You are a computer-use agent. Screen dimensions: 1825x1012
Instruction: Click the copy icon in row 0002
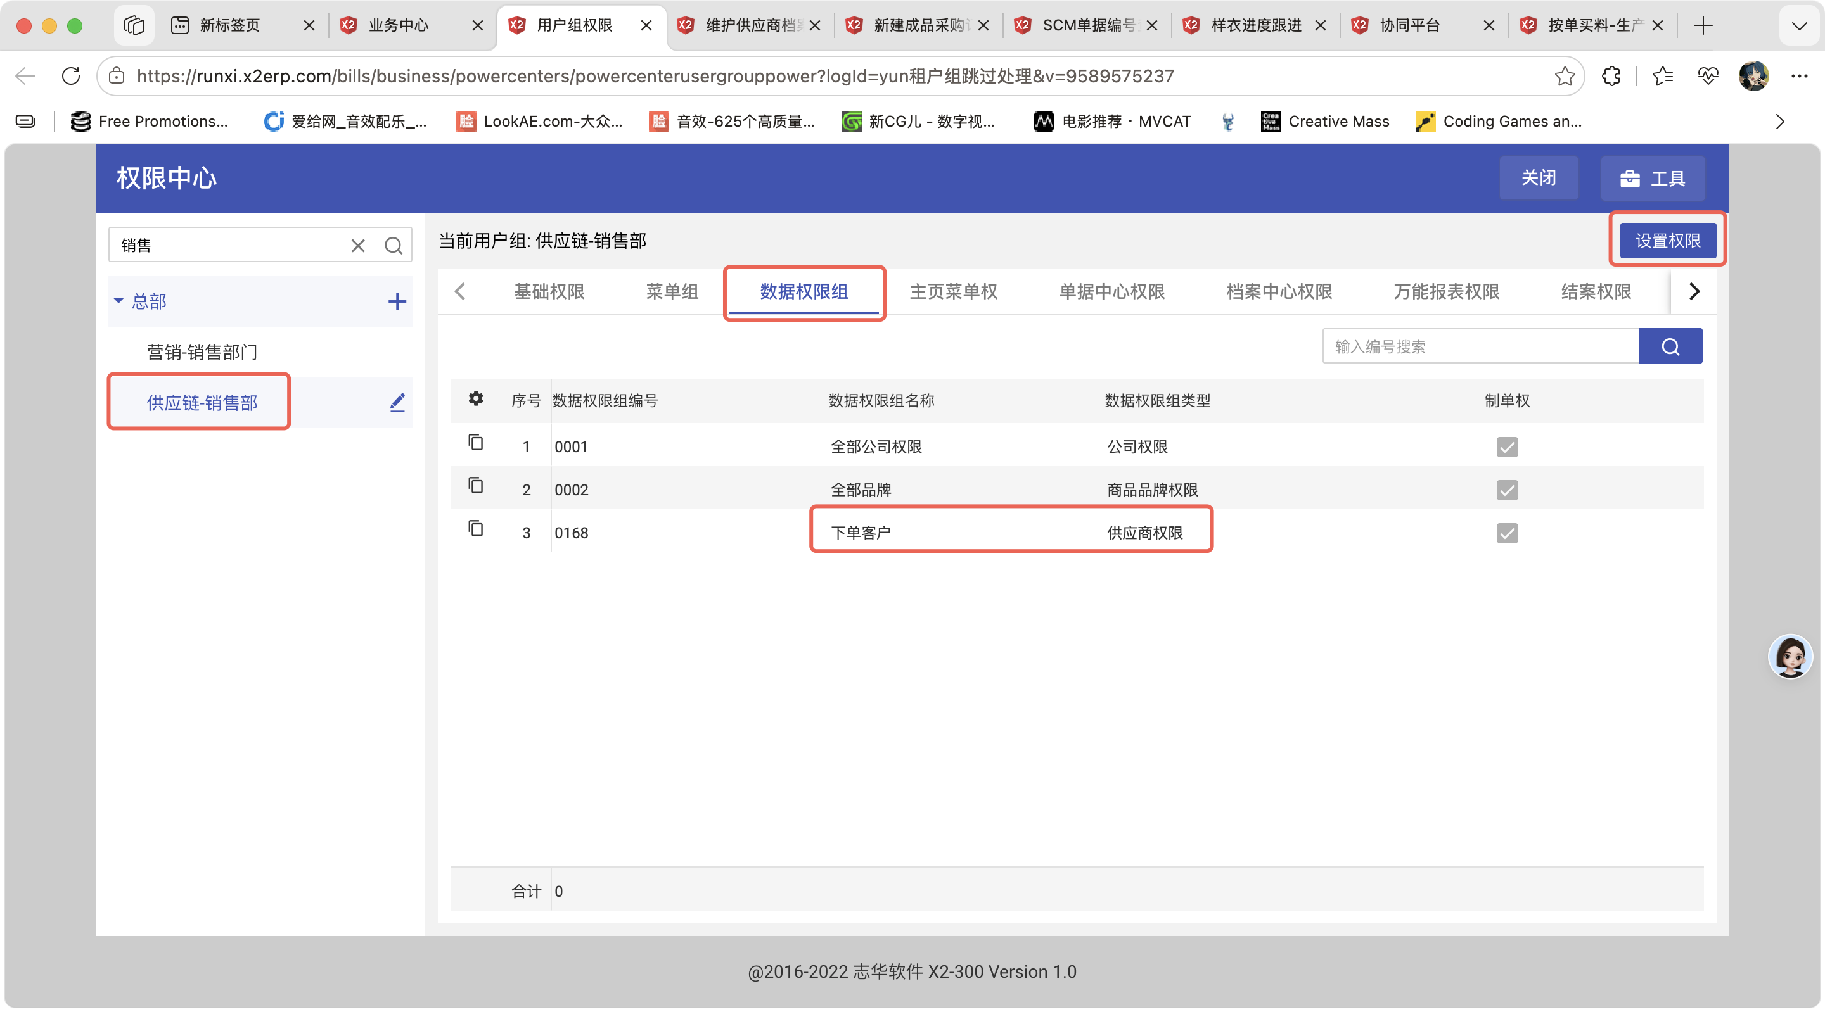pos(475,485)
